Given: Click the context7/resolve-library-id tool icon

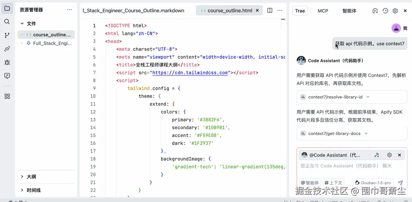Looking at the screenshot, I should click(x=303, y=97).
